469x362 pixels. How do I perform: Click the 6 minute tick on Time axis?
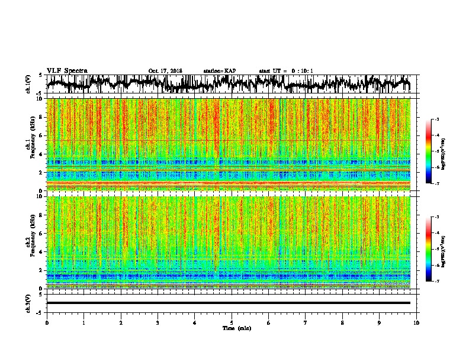(x=269, y=323)
